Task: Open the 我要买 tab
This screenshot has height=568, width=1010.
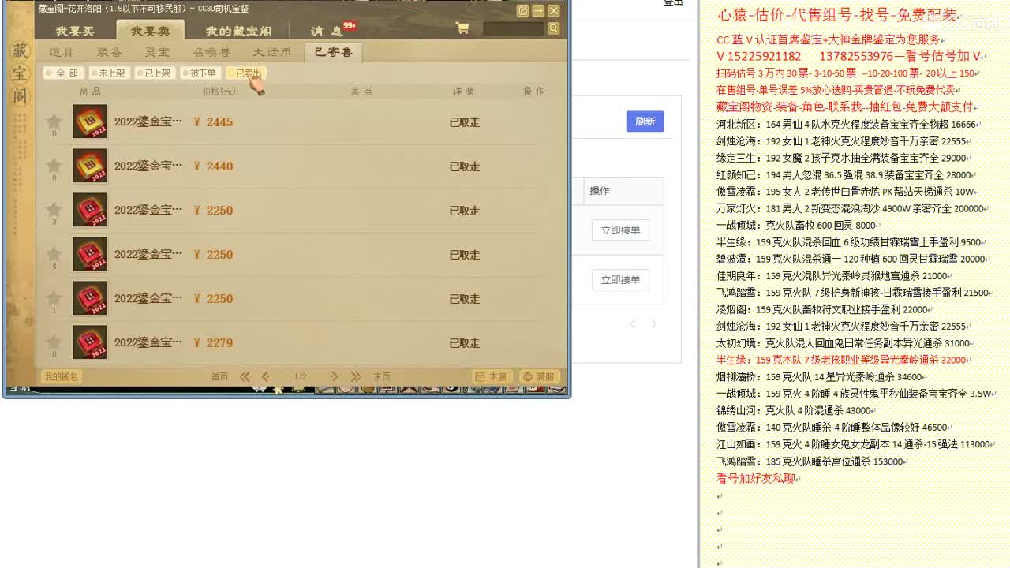Action: tap(75, 31)
